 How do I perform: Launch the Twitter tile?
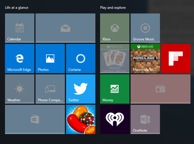coord(81,89)
